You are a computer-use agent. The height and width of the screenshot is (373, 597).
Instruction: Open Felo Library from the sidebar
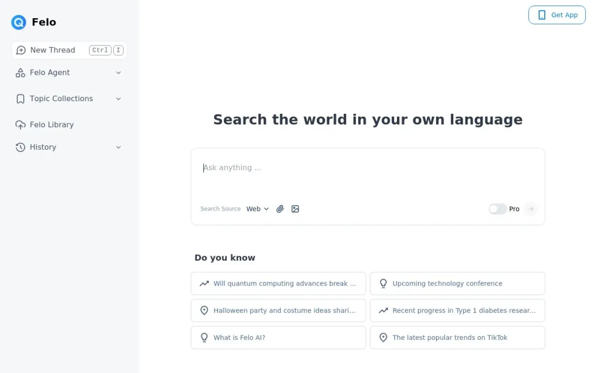(x=69, y=125)
